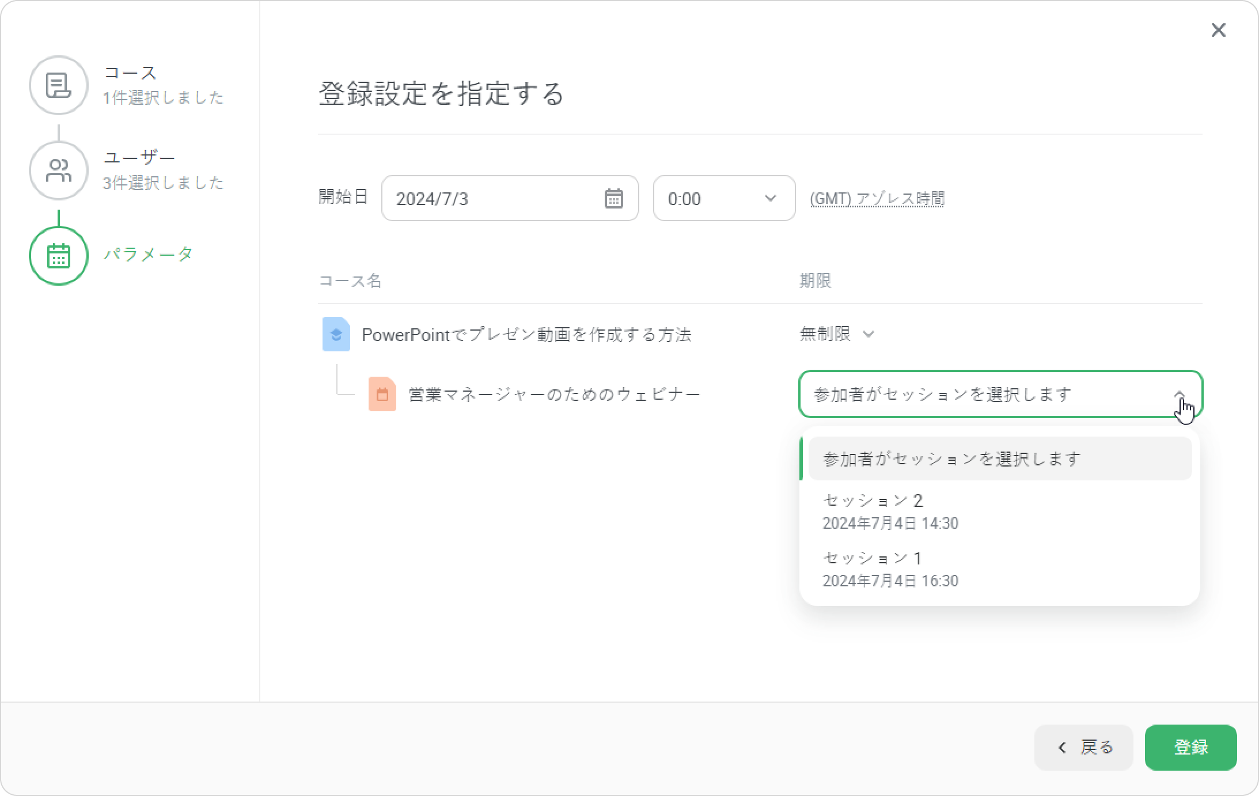
Task: Click PowerPointでプレゼン動画を作成する方法 course name
Action: click(x=526, y=335)
